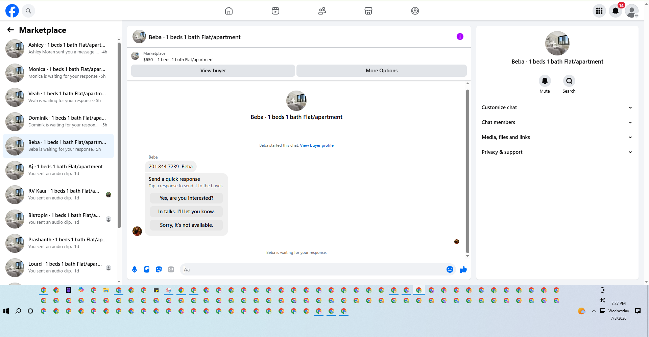
Task: Expand Media, files and links section
Action: (x=557, y=137)
